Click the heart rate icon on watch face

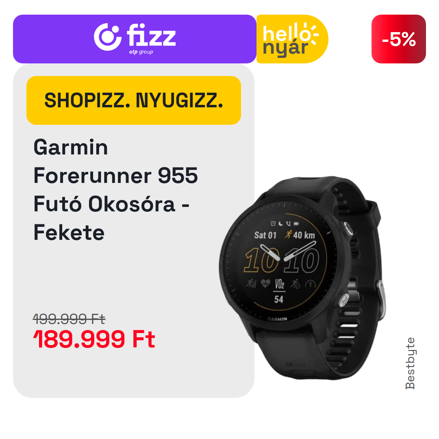265,284
